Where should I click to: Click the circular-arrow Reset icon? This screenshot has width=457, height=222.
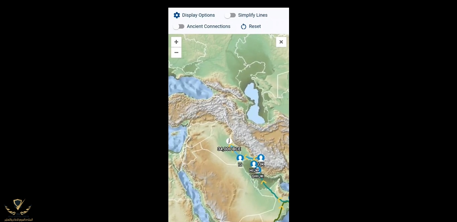(x=244, y=27)
